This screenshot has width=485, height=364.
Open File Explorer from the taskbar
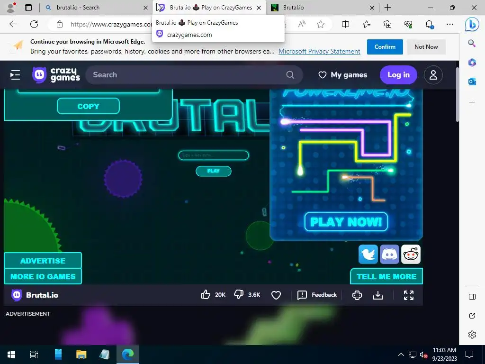tap(81, 355)
